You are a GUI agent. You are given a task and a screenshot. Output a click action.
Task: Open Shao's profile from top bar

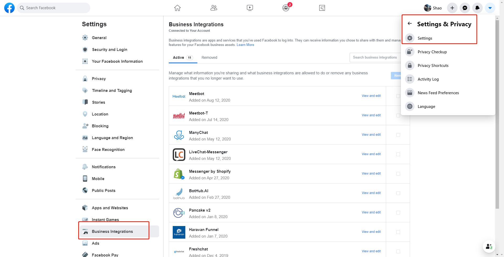(x=433, y=8)
